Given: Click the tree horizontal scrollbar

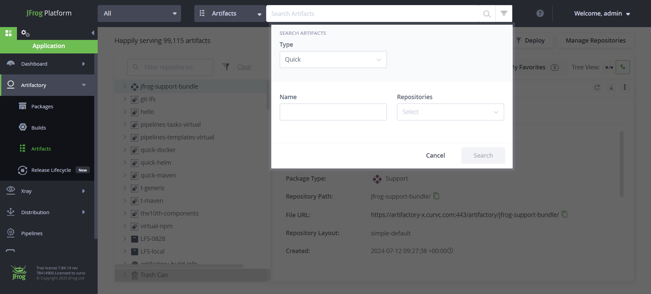Looking at the screenshot, I should (179, 266).
